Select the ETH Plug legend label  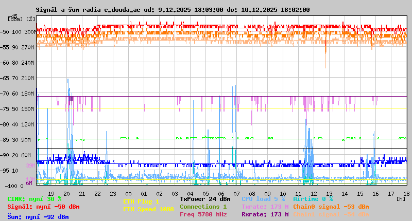[141, 201]
